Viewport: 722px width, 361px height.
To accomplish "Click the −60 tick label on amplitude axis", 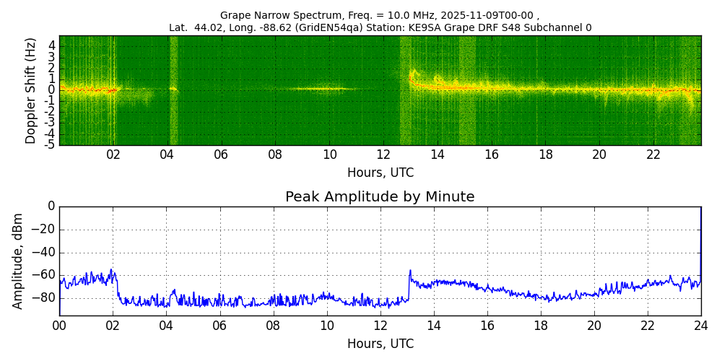I will (42, 275).
